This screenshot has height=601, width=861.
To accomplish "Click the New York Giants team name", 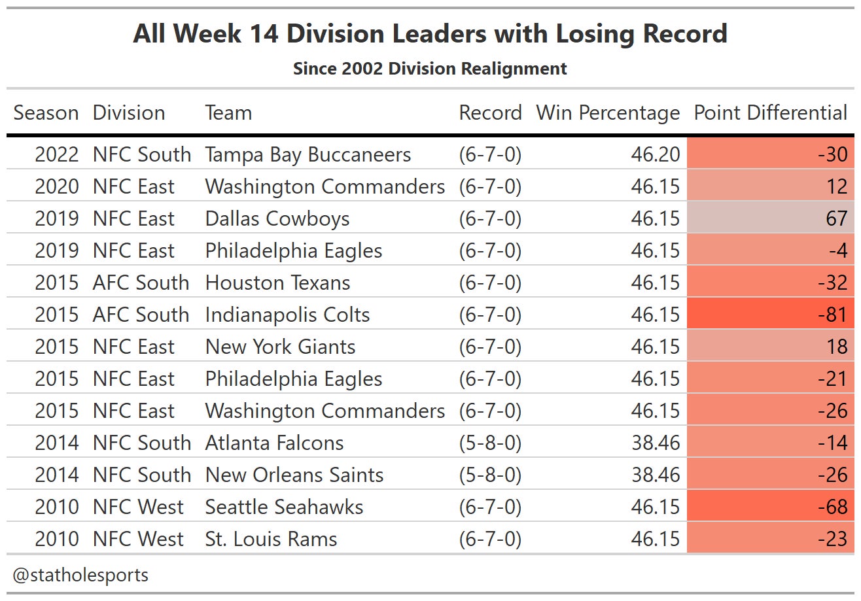I will click(x=280, y=347).
